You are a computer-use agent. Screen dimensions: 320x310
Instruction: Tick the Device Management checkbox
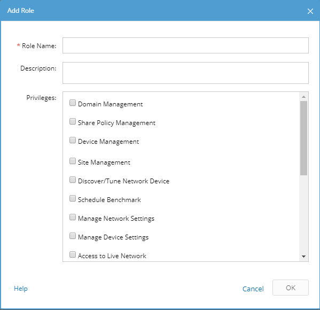(73, 140)
